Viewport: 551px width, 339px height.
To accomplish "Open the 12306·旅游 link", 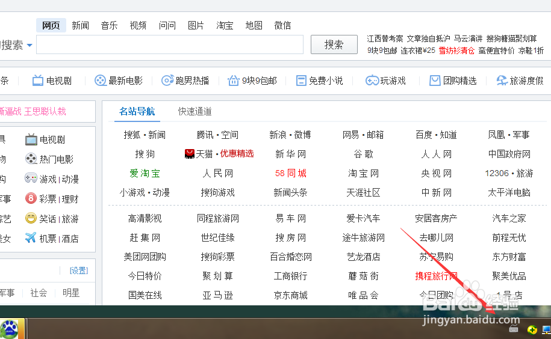I will tap(509, 173).
